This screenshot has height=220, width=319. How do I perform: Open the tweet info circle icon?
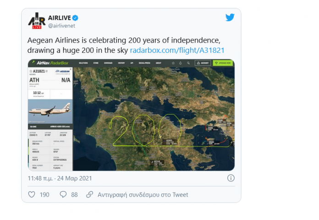pyautogui.click(x=231, y=178)
